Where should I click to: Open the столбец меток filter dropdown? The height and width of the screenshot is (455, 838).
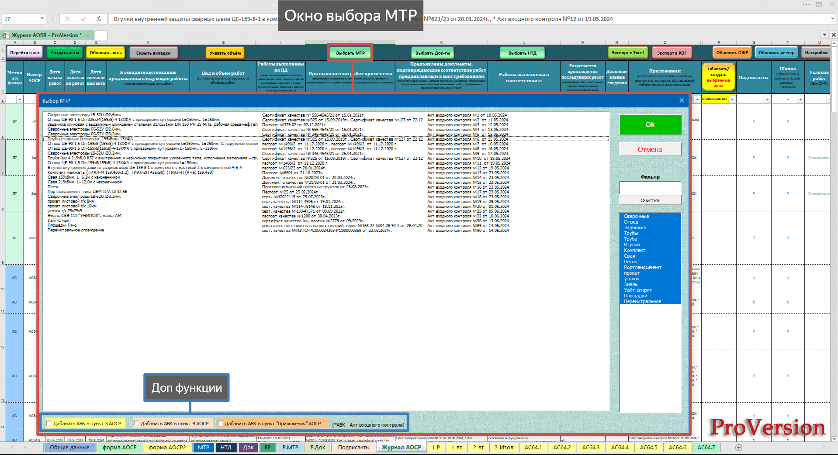732,100
